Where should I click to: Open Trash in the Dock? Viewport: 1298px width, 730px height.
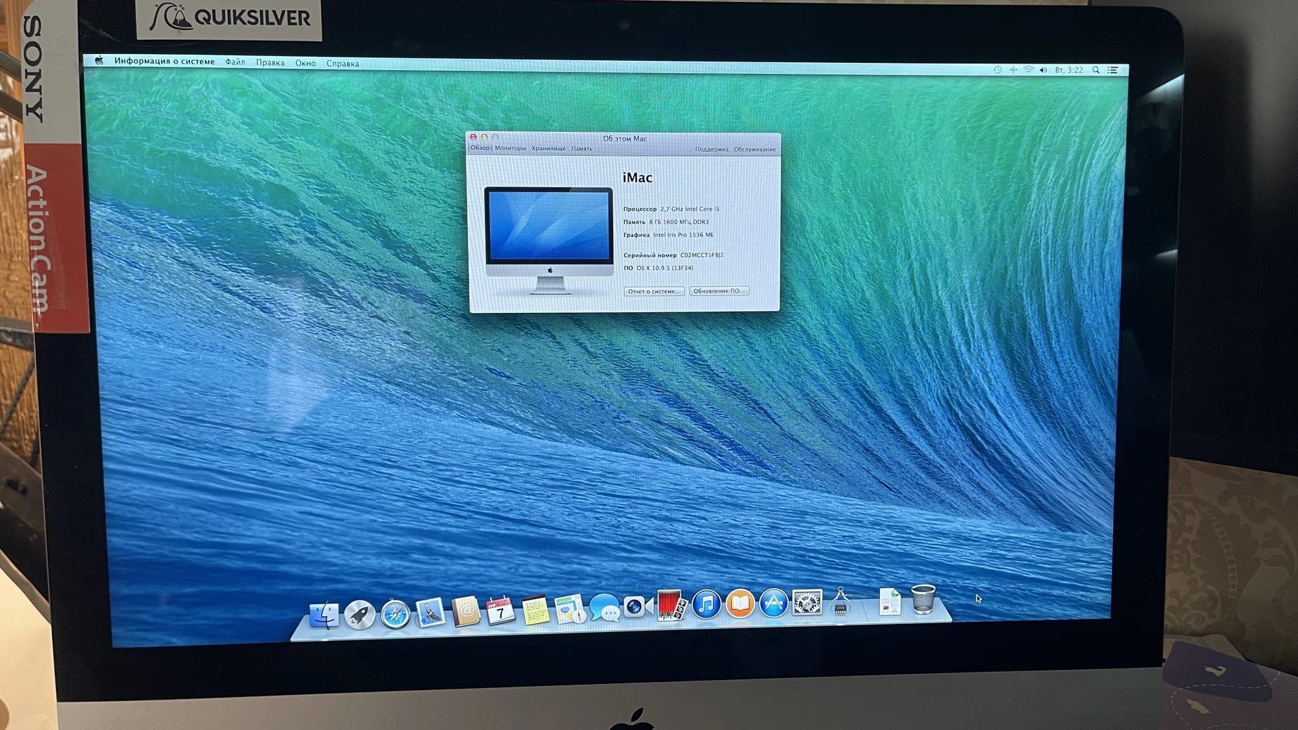tap(923, 599)
